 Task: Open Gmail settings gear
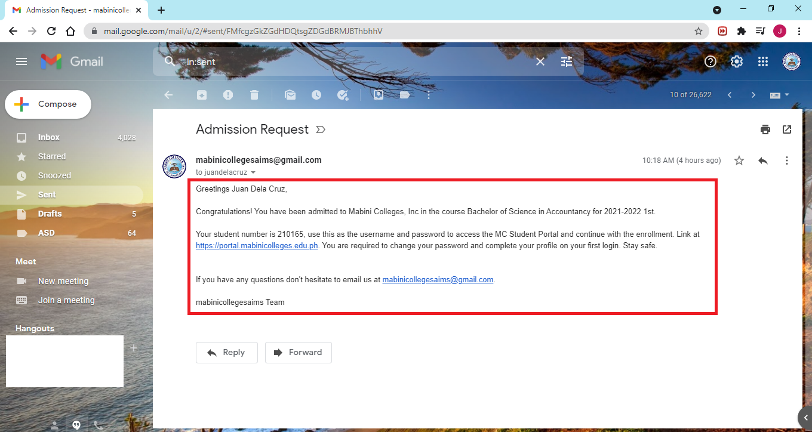point(737,61)
